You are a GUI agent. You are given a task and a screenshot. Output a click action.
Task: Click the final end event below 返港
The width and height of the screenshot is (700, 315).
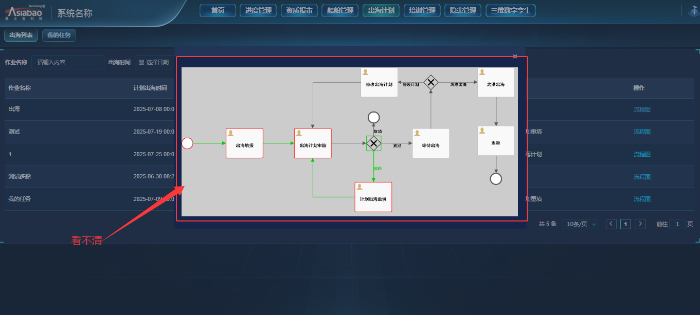coord(496,179)
